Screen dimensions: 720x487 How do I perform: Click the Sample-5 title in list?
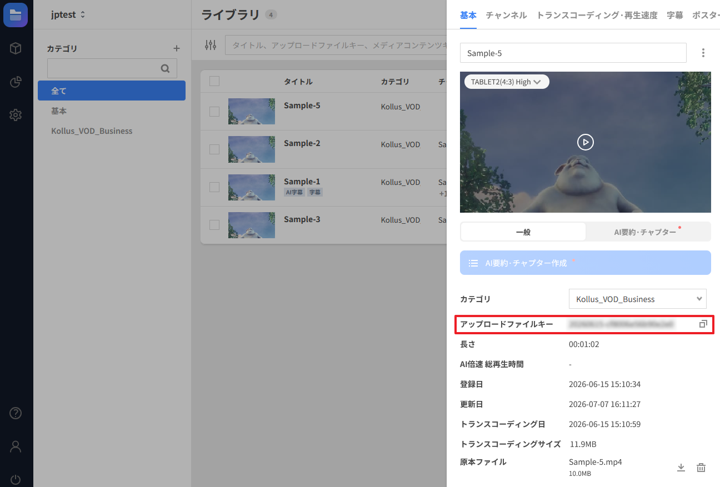click(x=302, y=106)
